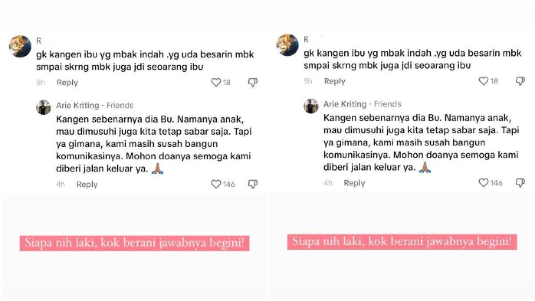Dislike Arie Kriting's reply in the left screenshot

pos(253,184)
